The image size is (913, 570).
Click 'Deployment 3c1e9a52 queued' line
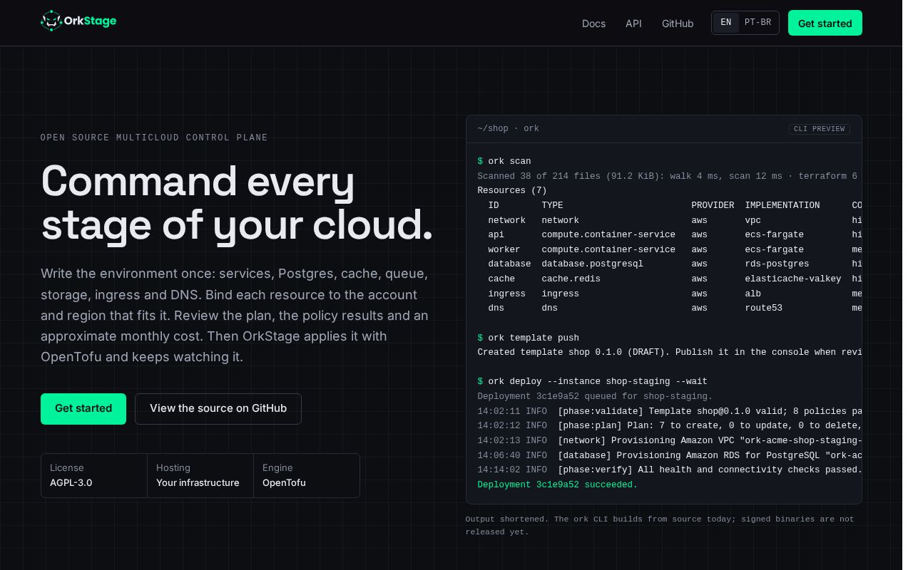coord(595,396)
